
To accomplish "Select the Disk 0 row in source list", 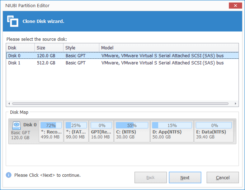I will click(x=122, y=56).
